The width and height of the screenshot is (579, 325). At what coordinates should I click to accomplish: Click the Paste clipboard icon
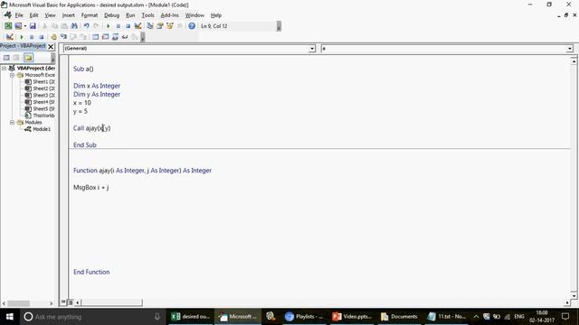click(64, 26)
